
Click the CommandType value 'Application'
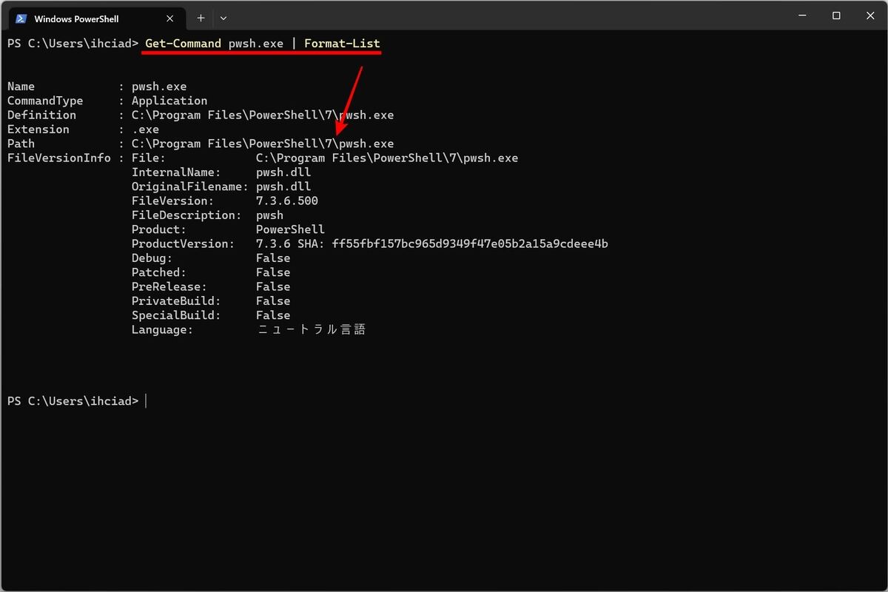(x=169, y=101)
